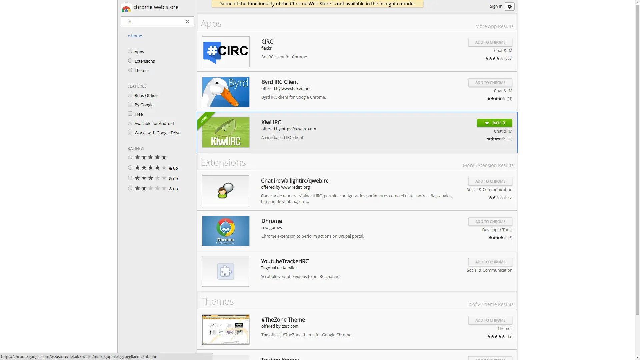The width and height of the screenshot is (640, 360).
Task: Open the Kiwi IRC title
Action: [x=271, y=122]
